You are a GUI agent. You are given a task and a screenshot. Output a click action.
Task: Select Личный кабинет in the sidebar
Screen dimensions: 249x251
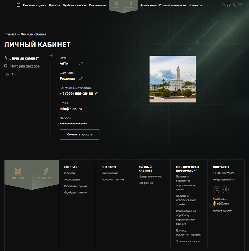pyautogui.click(x=25, y=58)
